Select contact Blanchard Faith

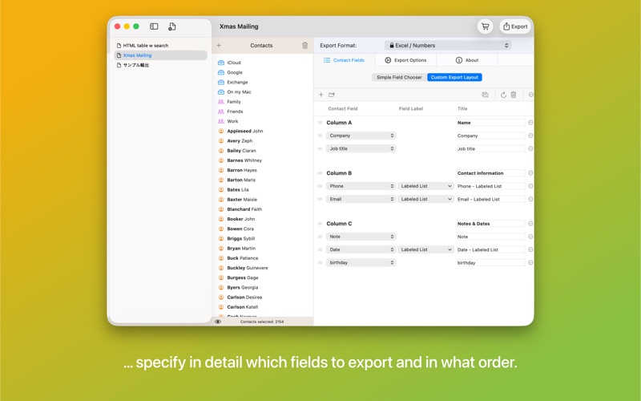click(x=244, y=209)
